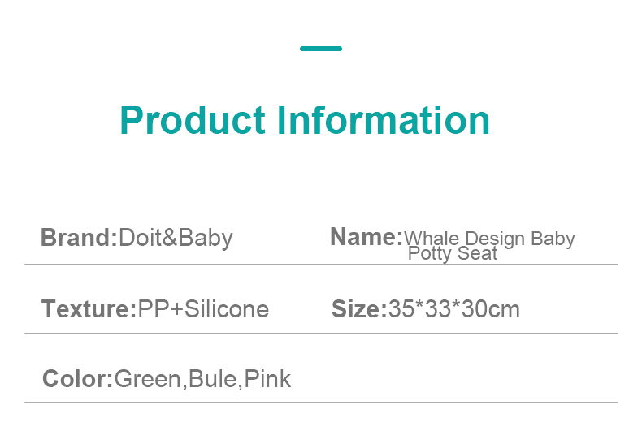Click the Brand: label
The image size is (642, 435).
tap(79, 238)
